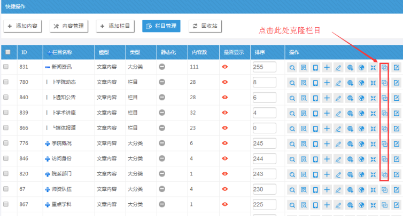Click the pencil edit icon for 媒体报道 row
403x216 pixels.
pos(338,129)
